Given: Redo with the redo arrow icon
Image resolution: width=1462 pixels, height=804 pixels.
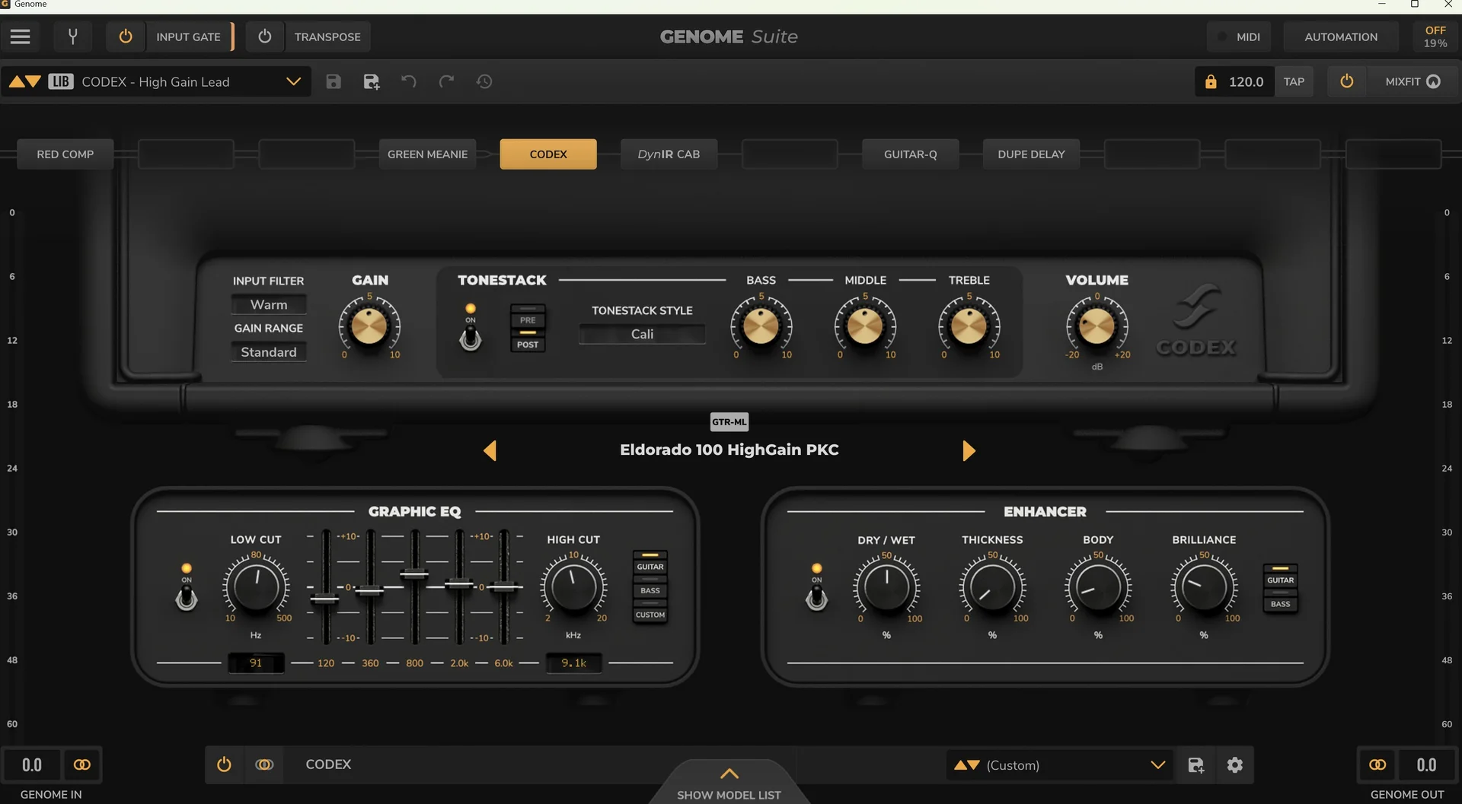Looking at the screenshot, I should 446,81.
